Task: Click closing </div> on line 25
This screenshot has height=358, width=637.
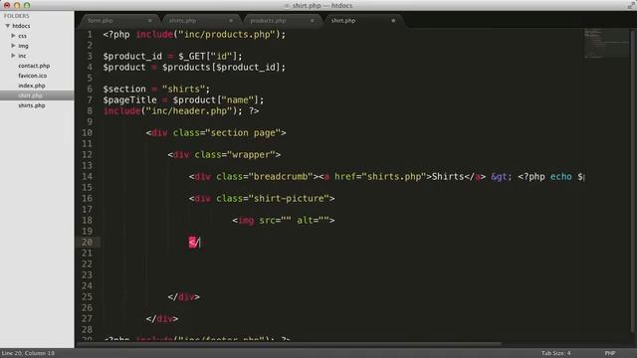Action: 183,297
